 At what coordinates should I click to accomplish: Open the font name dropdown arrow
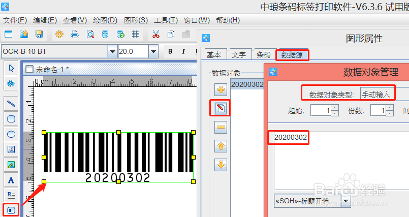113,51
